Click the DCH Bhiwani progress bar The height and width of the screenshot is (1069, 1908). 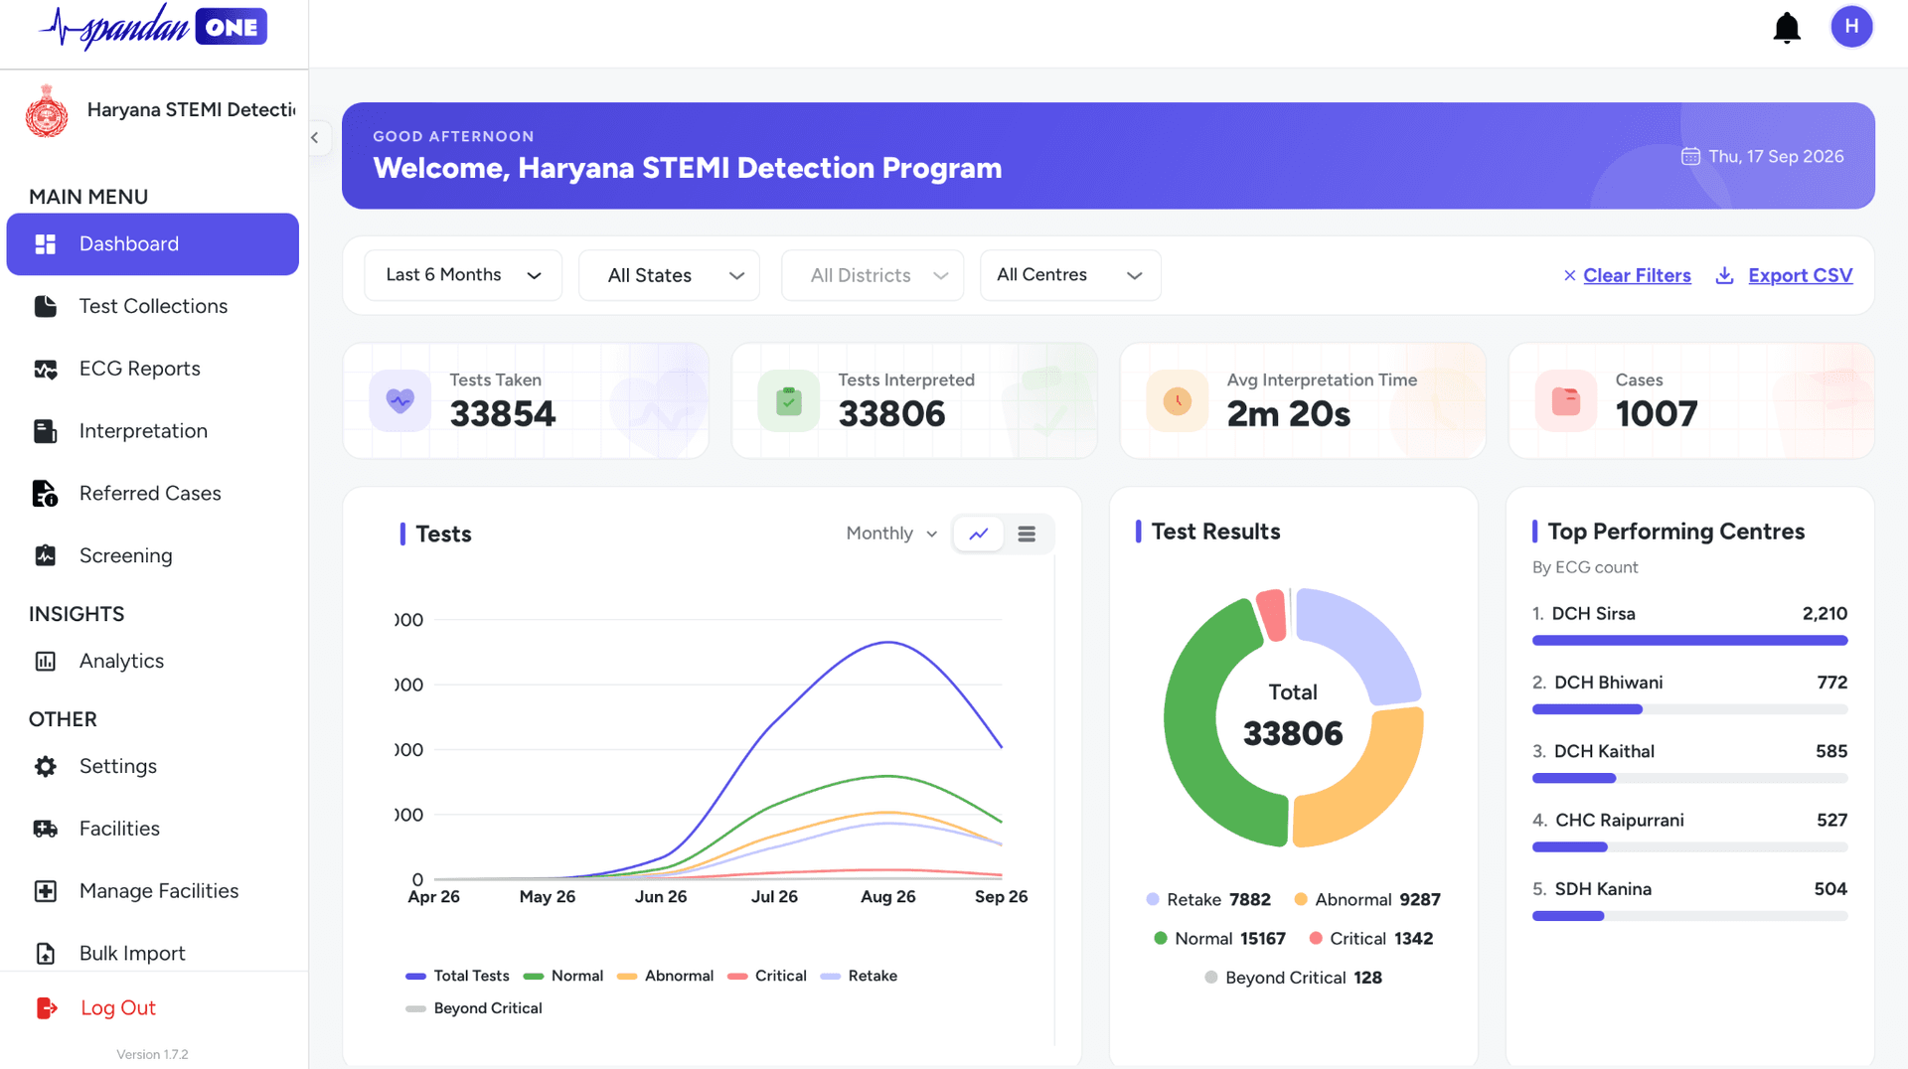tap(1689, 709)
